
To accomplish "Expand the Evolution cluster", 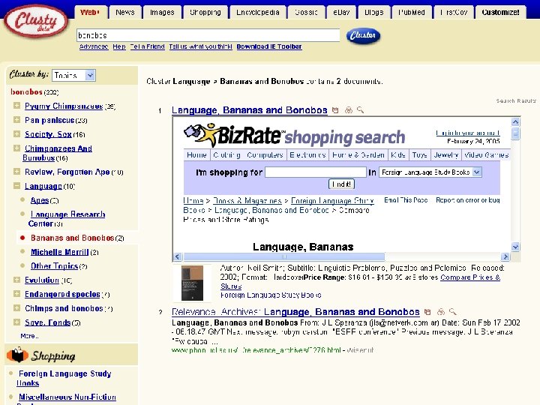I will pos(16,280).
